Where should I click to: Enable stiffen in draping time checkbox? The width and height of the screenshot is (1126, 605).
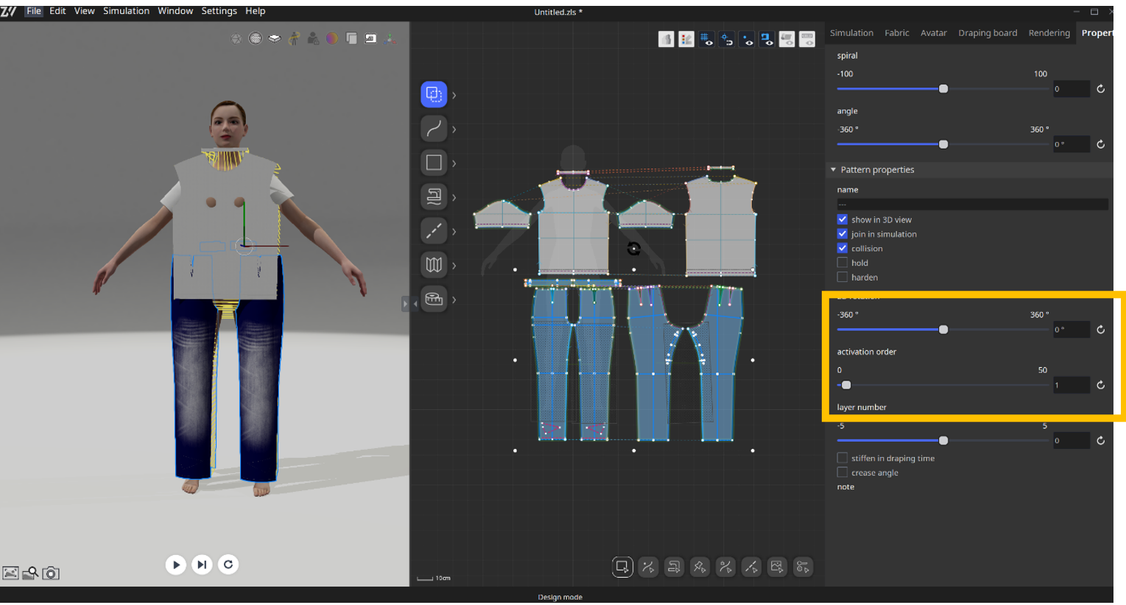coord(842,458)
